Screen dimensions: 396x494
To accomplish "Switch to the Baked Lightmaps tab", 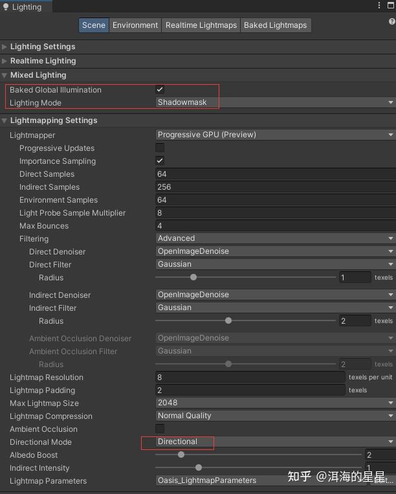I will pos(275,25).
